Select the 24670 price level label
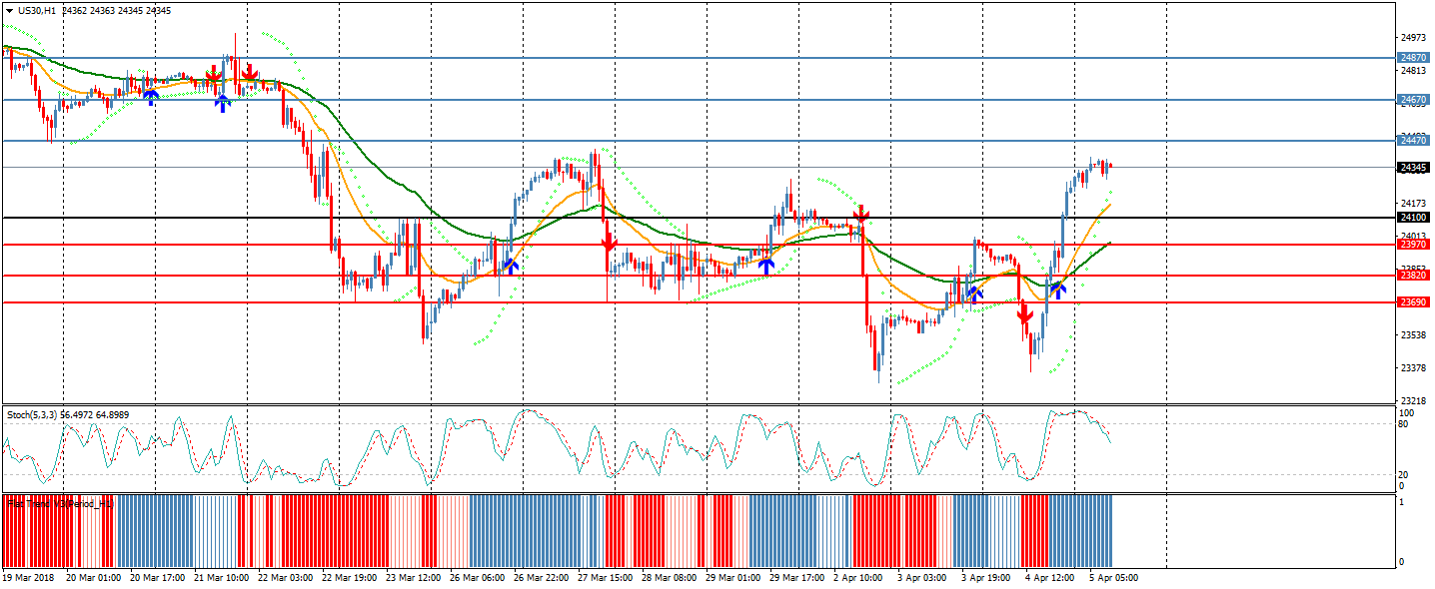The image size is (1435, 589). 1413,100
